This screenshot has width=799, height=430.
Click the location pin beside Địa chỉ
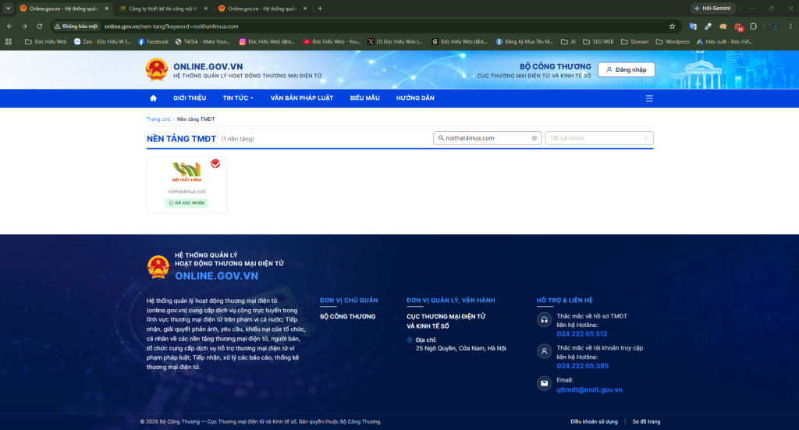tap(409, 340)
